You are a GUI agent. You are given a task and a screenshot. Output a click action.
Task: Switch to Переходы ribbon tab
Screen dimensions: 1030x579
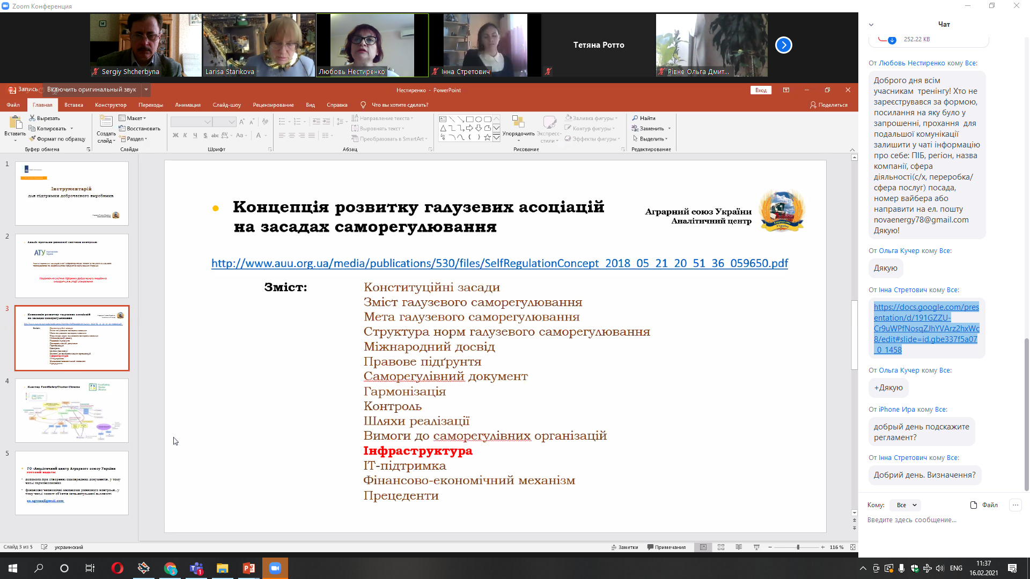pyautogui.click(x=151, y=105)
